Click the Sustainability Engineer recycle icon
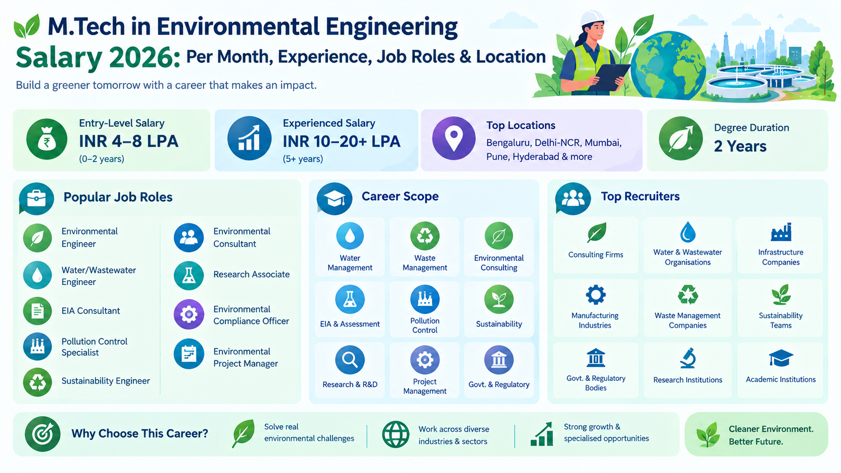This screenshot has height=473, width=841. [38, 382]
